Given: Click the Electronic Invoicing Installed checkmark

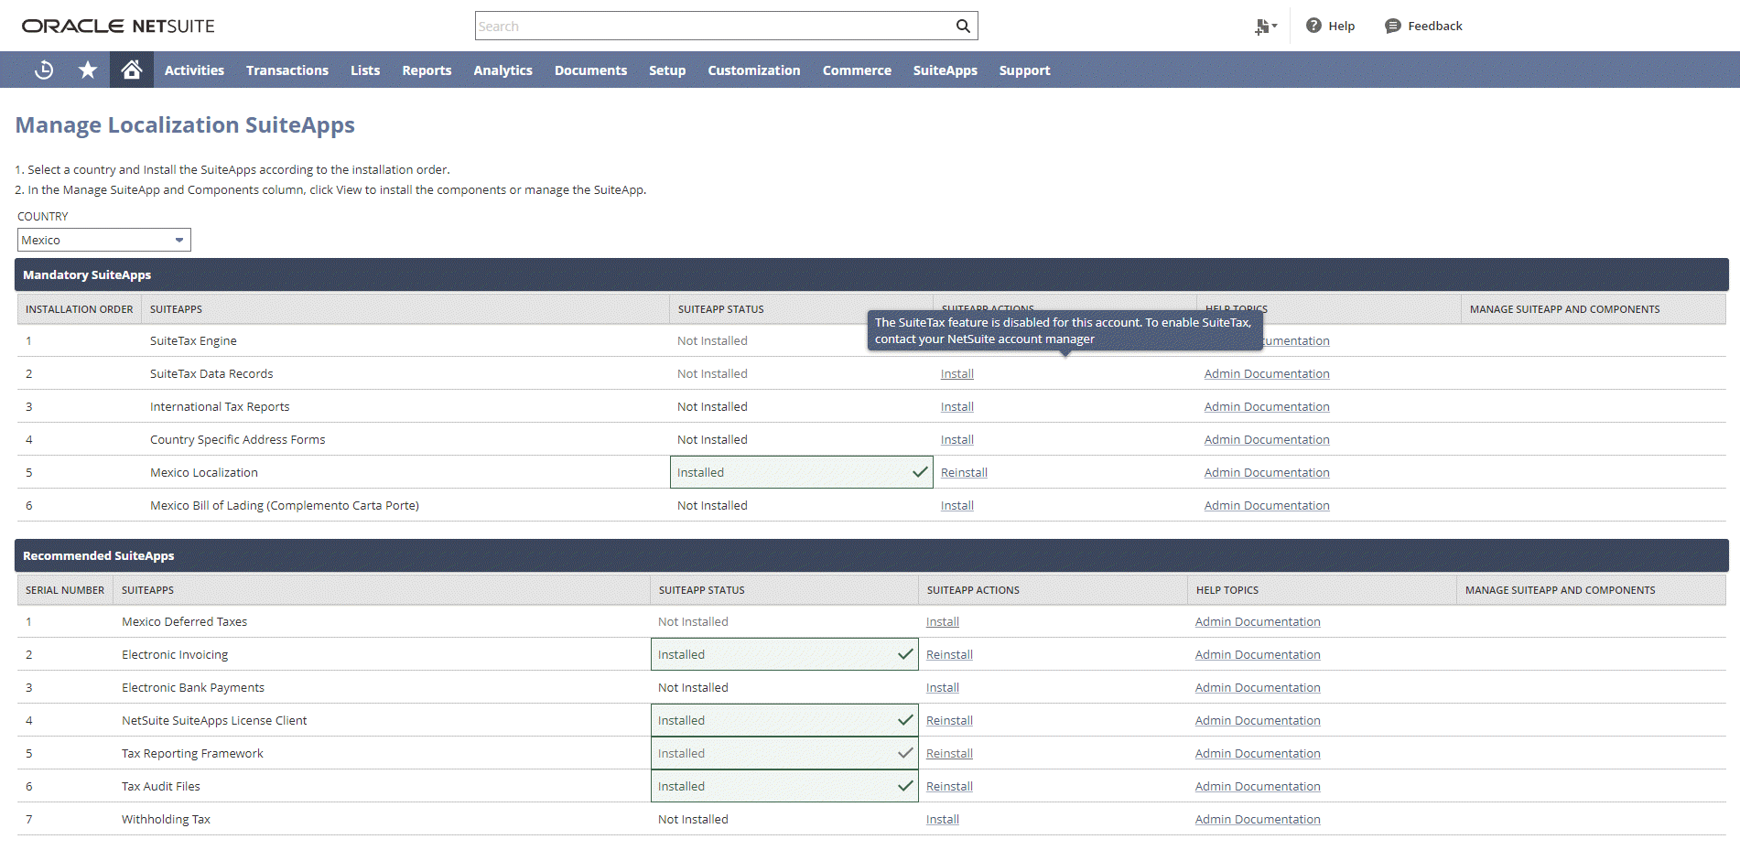Looking at the screenshot, I should tap(905, 654).
